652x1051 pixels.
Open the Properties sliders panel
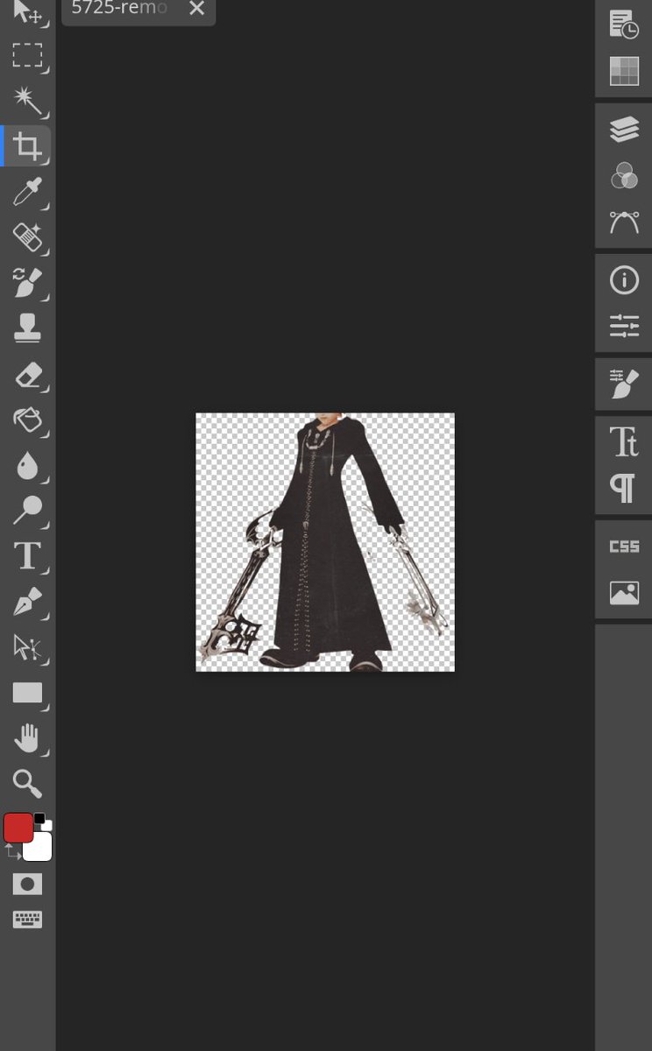click(624, 326)
